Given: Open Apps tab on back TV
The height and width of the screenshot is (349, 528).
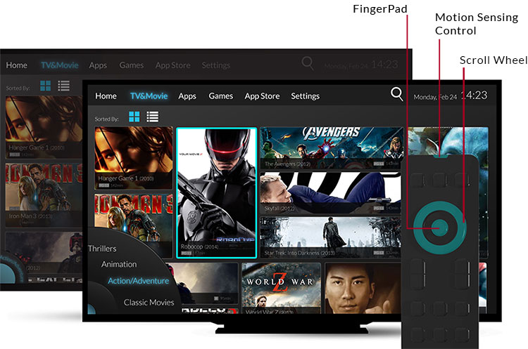Looking at the screenshot, I should 98,65.
